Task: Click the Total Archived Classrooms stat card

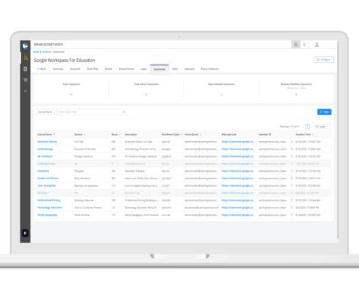Action: point(221,89)
